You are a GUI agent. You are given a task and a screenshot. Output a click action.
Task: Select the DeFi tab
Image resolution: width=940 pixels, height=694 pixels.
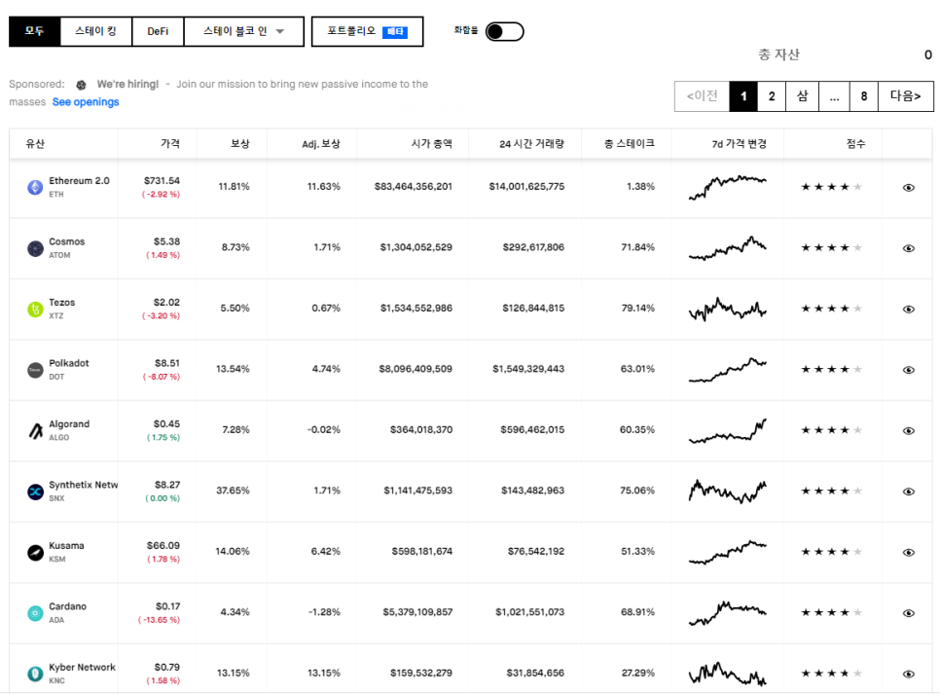coord(158,31)
